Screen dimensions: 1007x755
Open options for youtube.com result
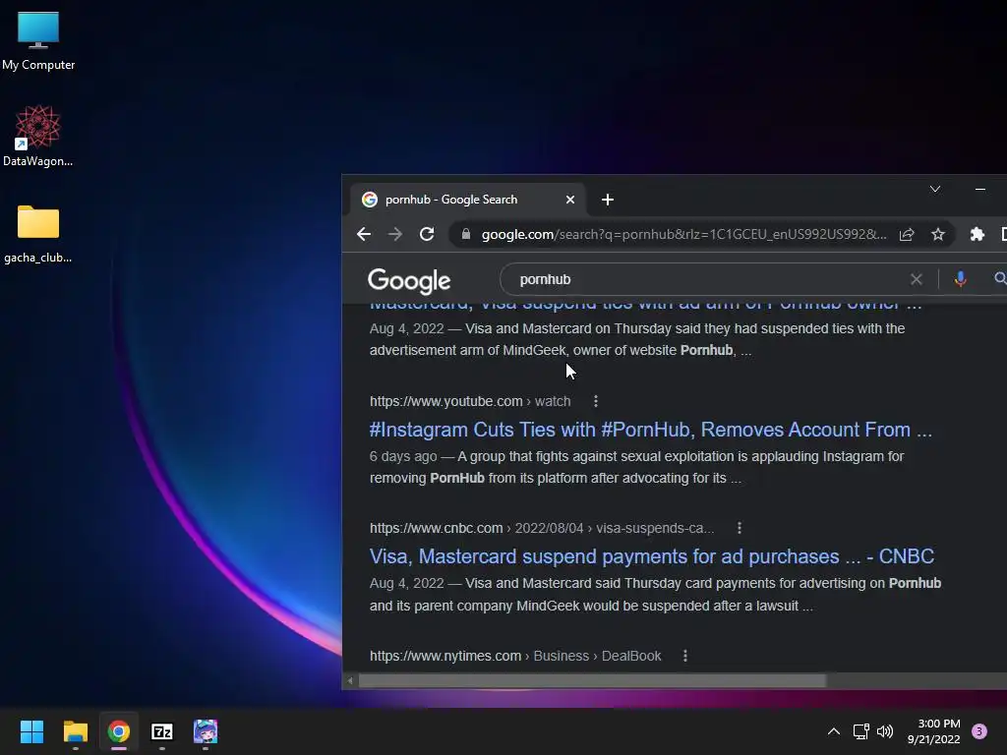tap(596, 401)
